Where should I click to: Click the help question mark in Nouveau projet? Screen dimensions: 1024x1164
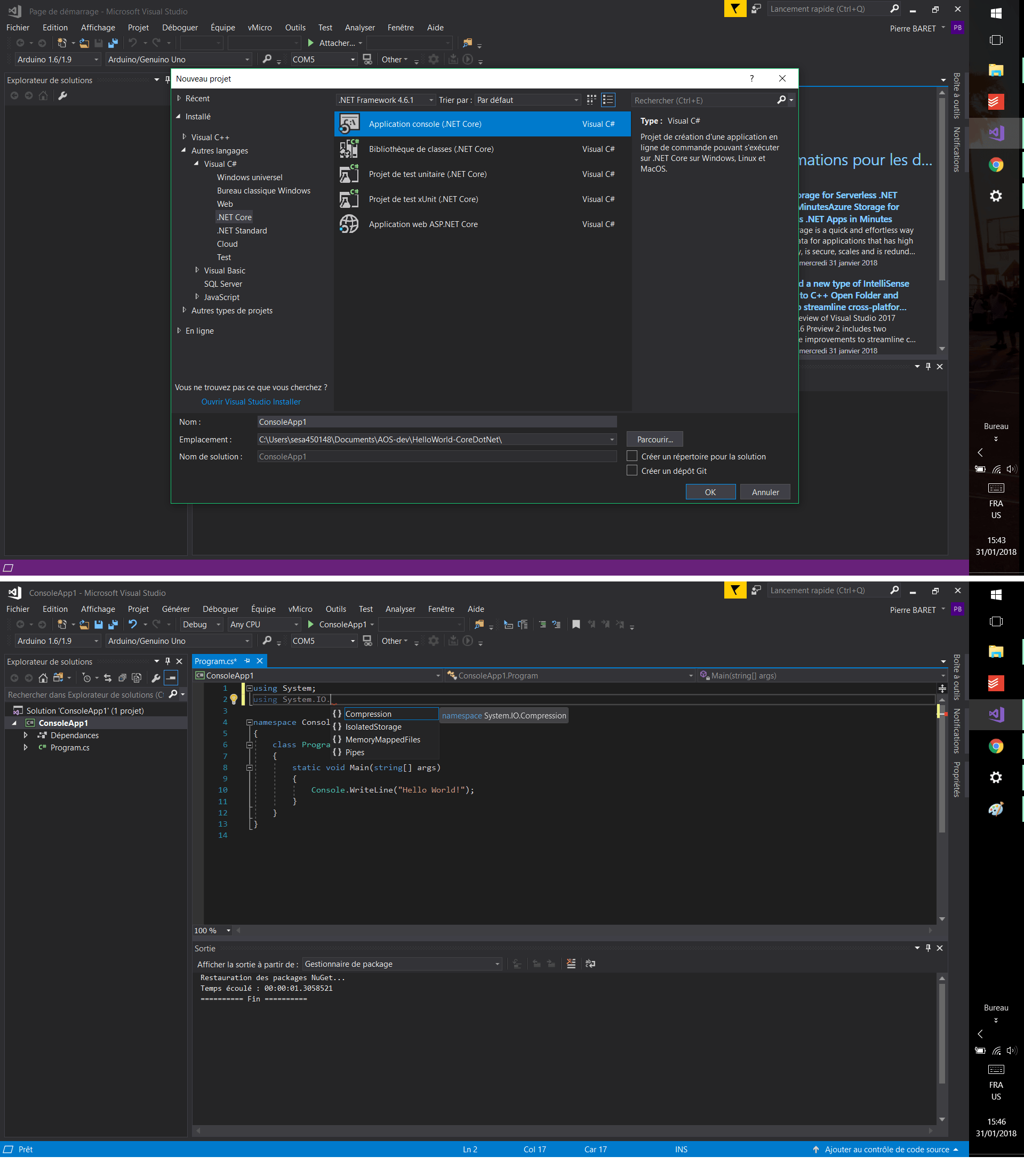pyautogui.click(x=751, y=78)
